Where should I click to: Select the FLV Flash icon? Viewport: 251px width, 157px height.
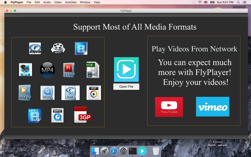click(x=69, y=70)
